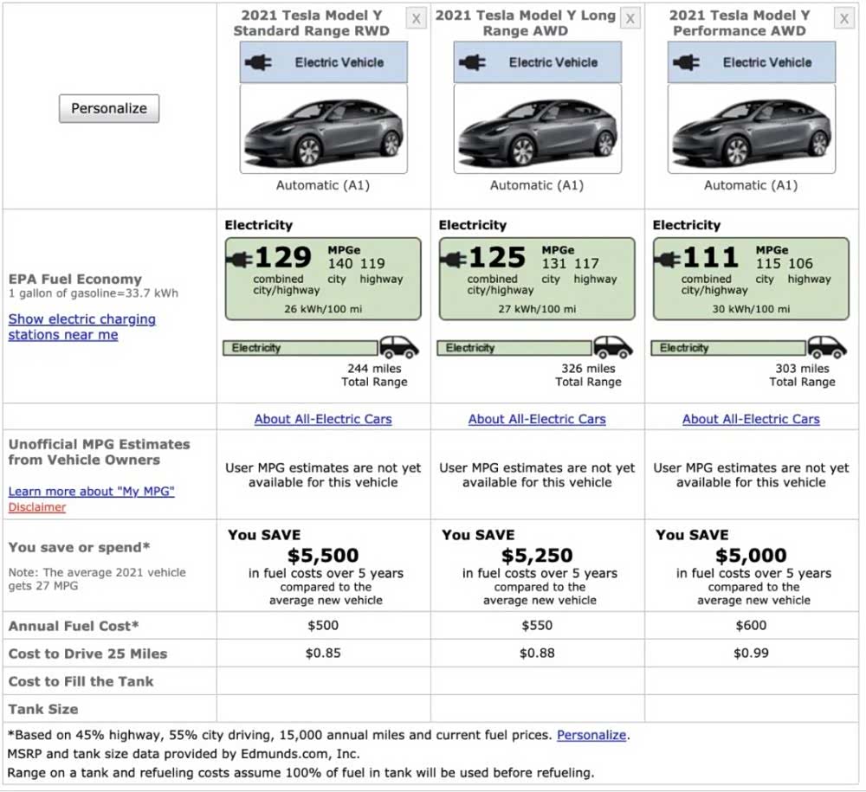Click car icon above 244 miles range
Image resolution: width=866 pixels, height=792 pixels.
pos(399,347)
